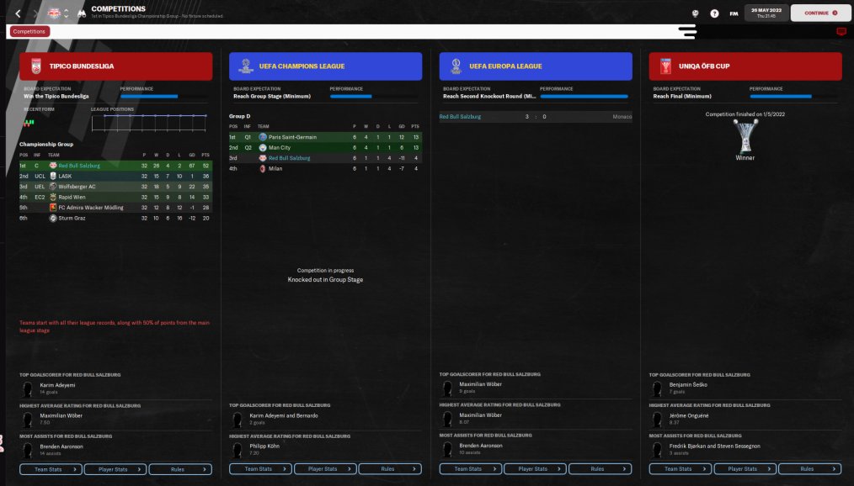Switch club using the up/down chevrons
Screen dimensions: 854x486
tap(67, 13)
